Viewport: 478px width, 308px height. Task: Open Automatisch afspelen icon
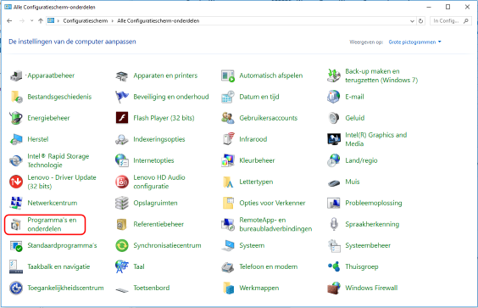click(x=228, y=76)
